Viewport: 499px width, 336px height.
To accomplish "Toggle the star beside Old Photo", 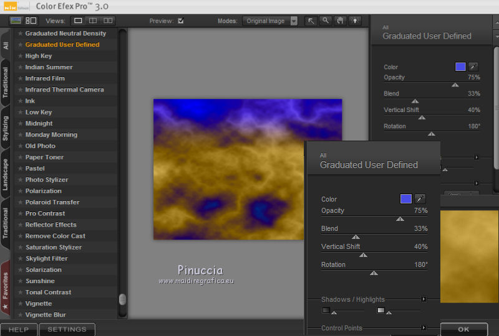I will click(x=20, y=146).
